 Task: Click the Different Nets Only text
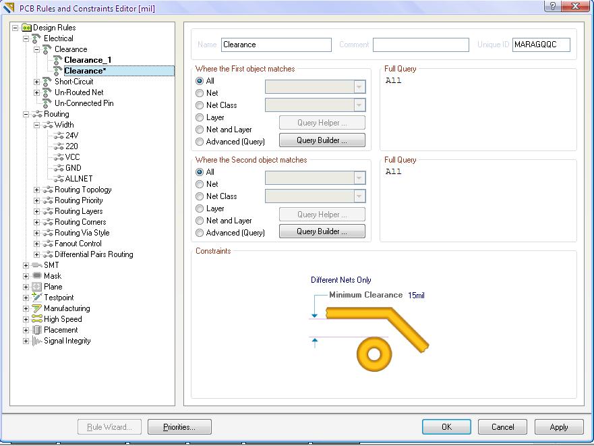[x=341, y=280]
